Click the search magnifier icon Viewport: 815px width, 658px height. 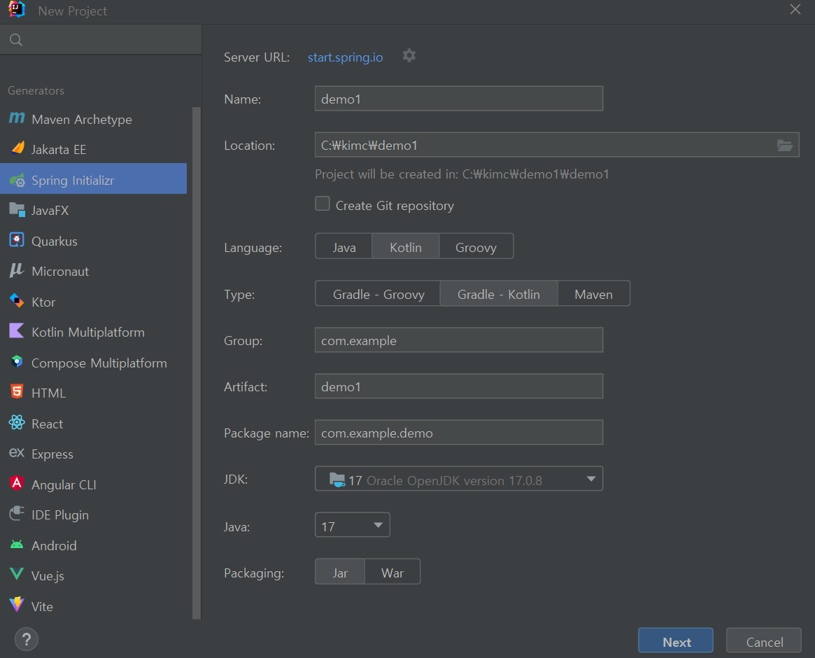tap(16, 40)
